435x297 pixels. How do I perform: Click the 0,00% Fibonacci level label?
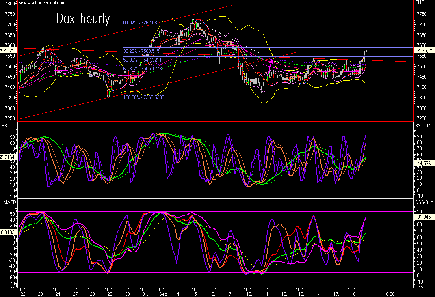click(x=141, y=23)
